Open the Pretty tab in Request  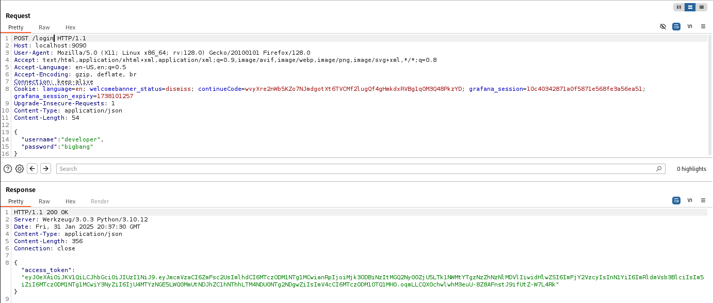[16, 27]
